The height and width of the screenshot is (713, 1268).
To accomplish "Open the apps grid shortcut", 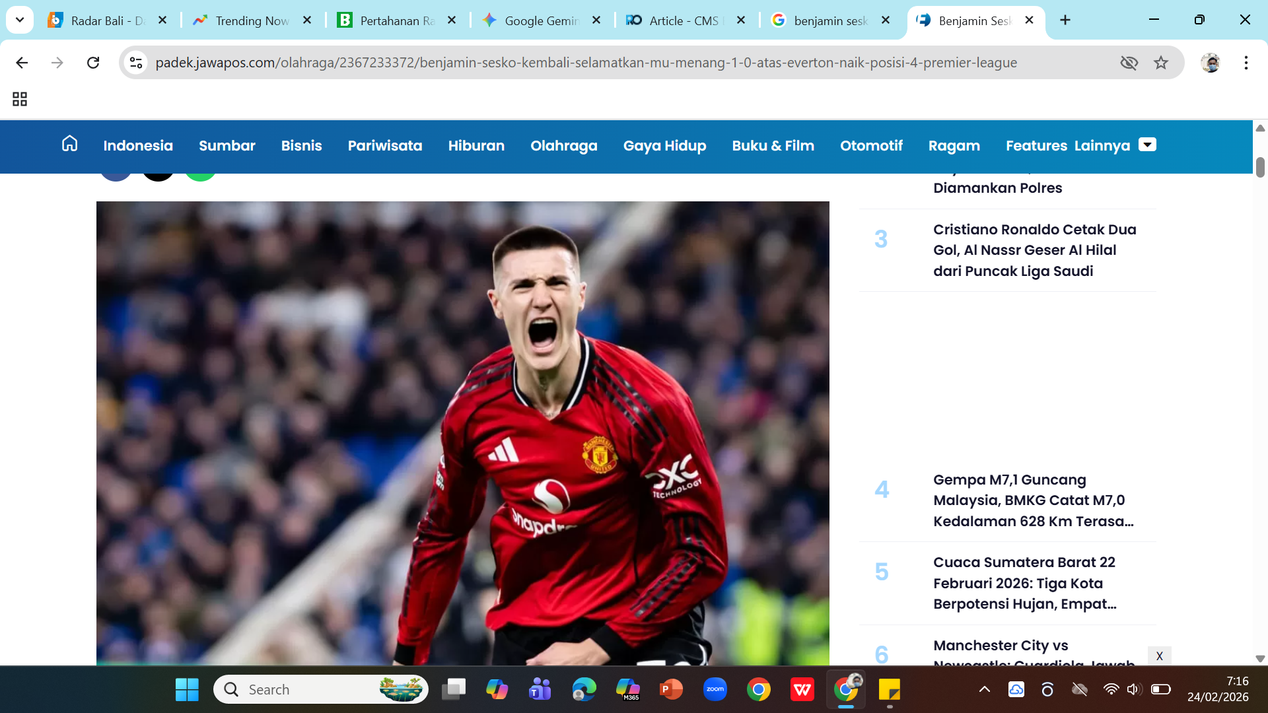I will tap(20, 99).
